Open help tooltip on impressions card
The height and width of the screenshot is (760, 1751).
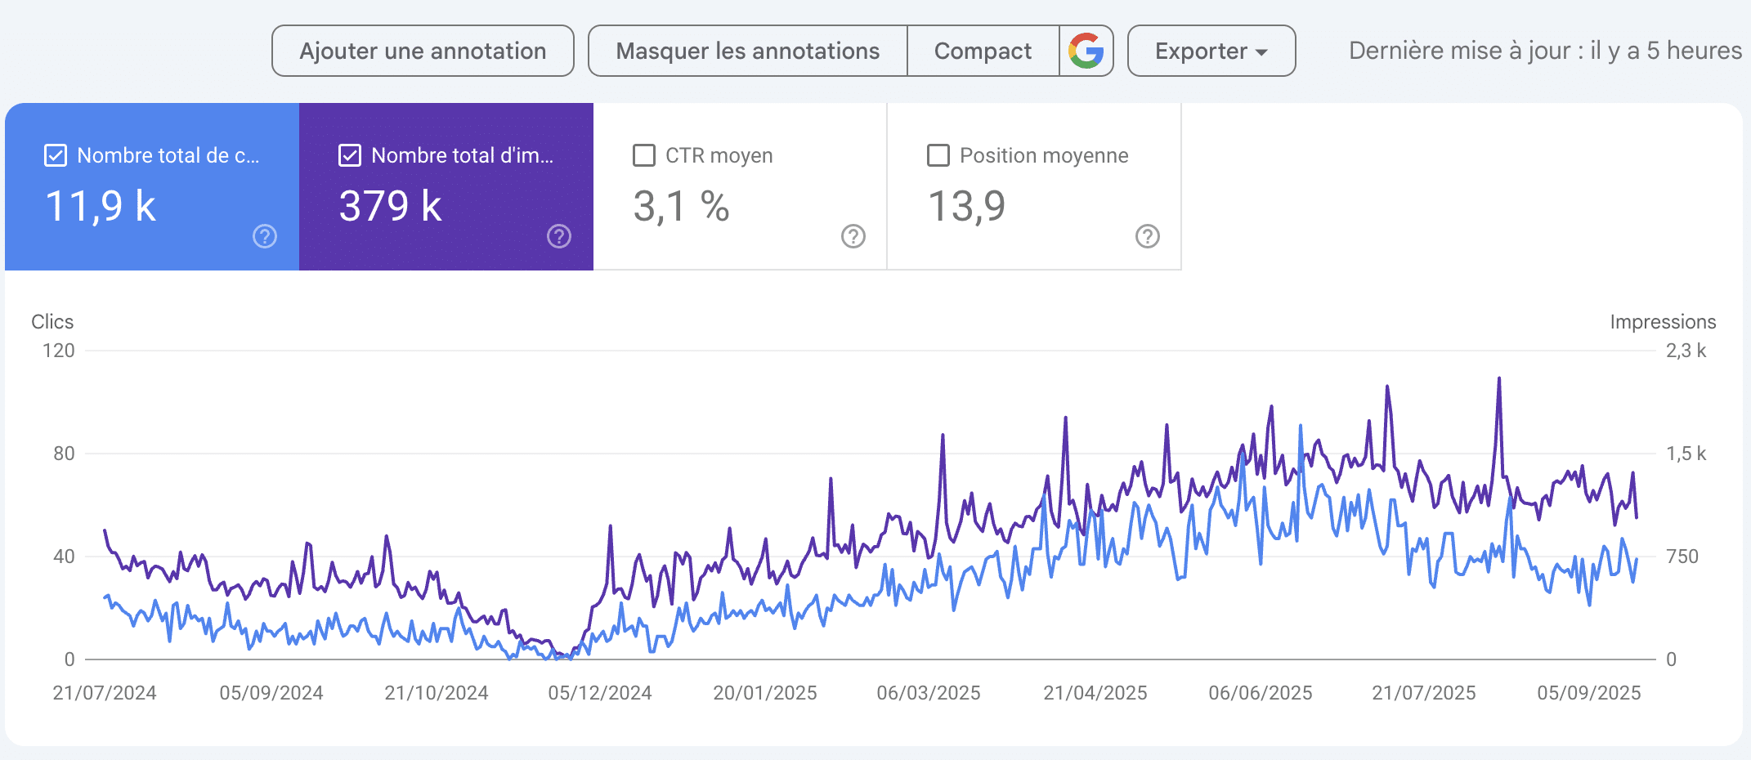point(558,237)
